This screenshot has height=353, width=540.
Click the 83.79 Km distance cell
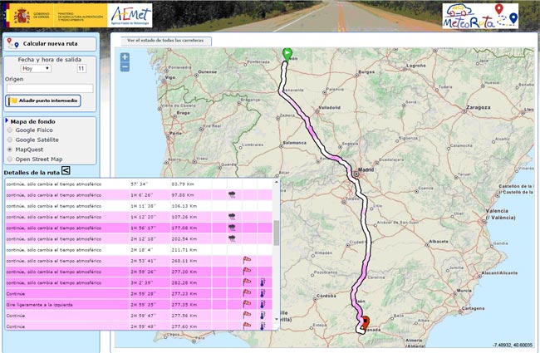click(191, 184)
